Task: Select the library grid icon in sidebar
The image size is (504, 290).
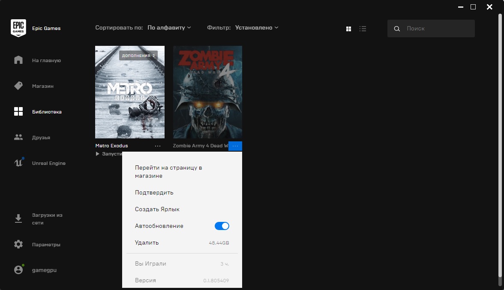Action: (18, 111)
